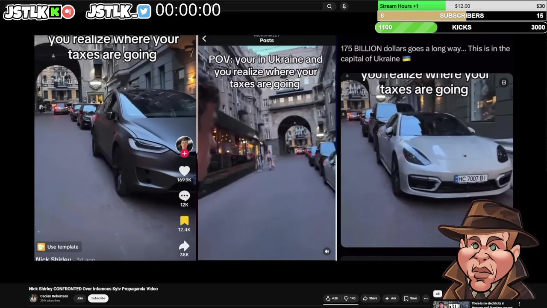This screenshot has height=308, width=547.
Task: Click the video title Nick Shirley CONFRONTED
Action: click(x=93, y=289)
